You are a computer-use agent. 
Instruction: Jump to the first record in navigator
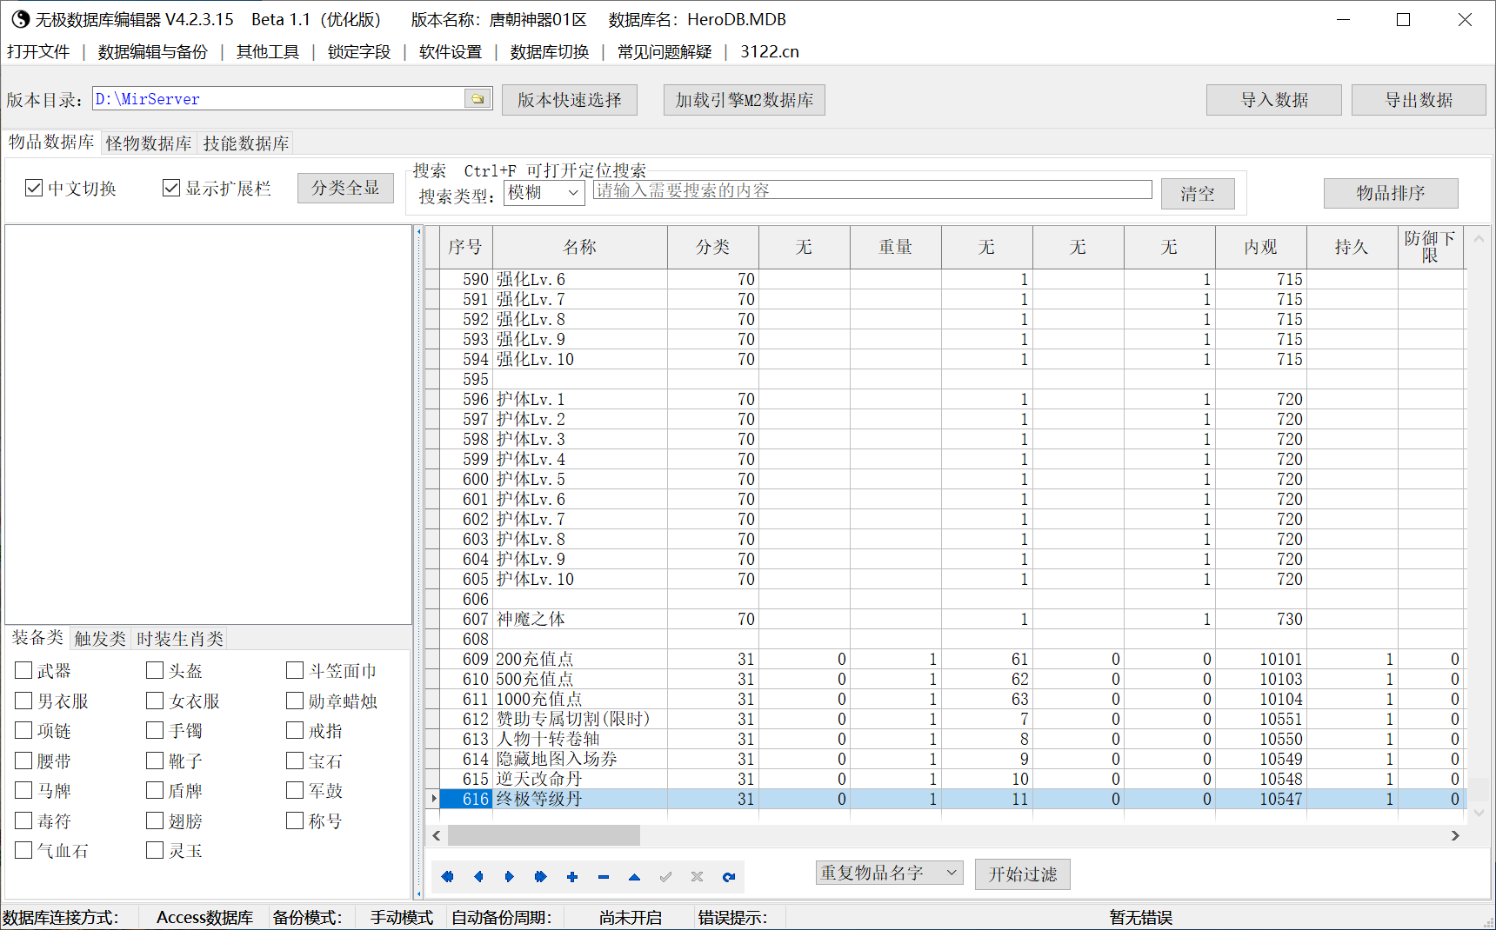pyautogui.click(x=447, y=877)
